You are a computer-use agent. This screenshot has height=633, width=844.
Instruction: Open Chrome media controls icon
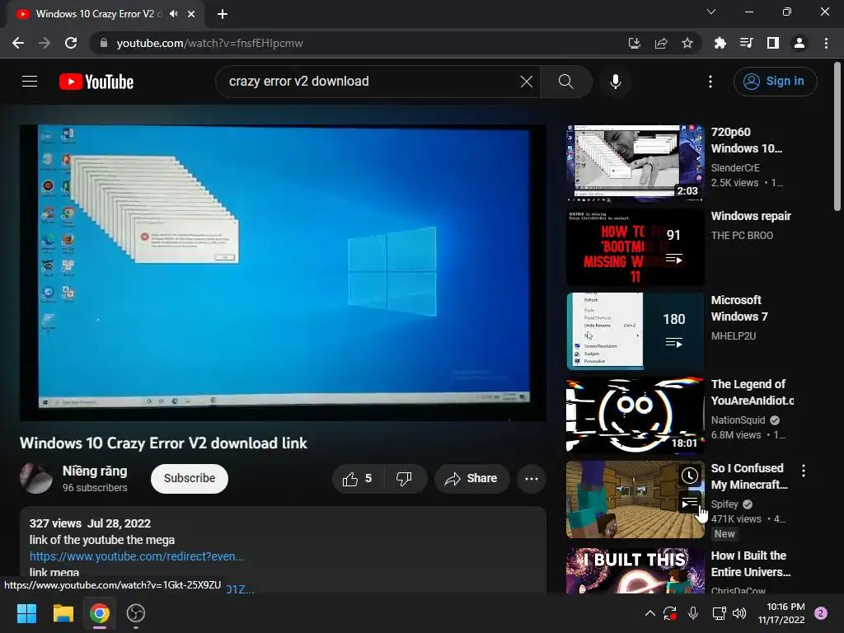[x=747, y=43]
